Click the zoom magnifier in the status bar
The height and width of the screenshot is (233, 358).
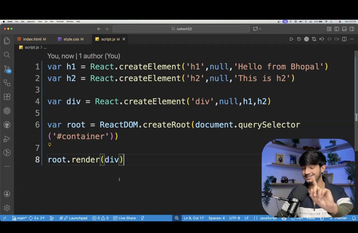tap(177, 218)
